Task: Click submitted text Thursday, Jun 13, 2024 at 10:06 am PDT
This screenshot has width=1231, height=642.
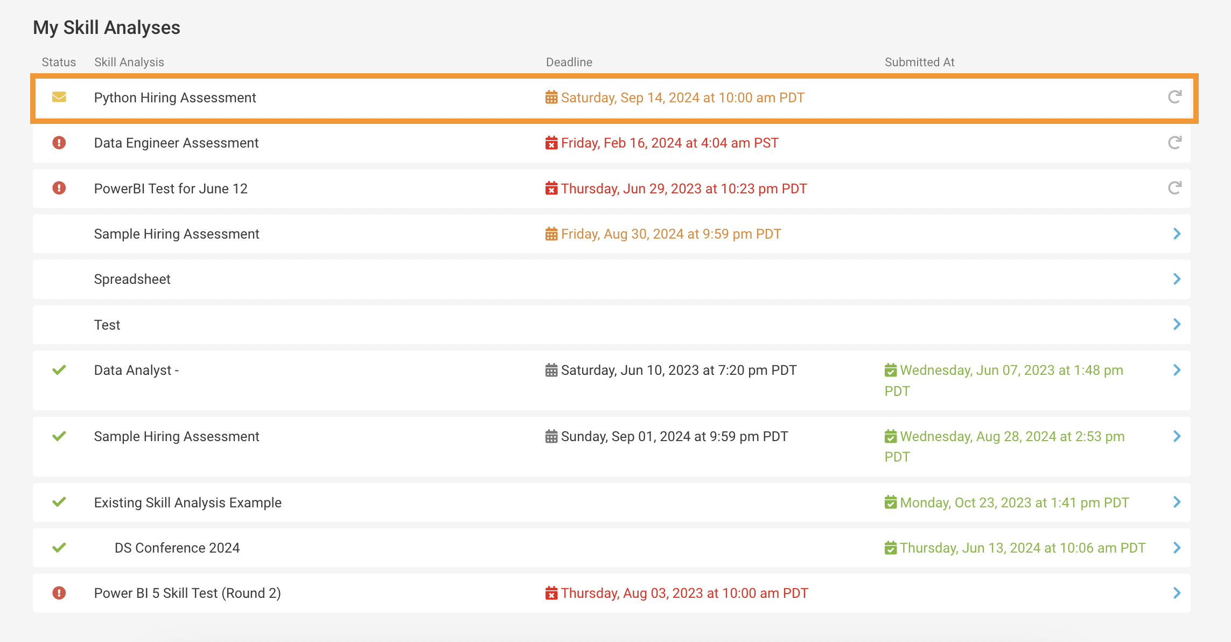Action: [x=1023, y=548]
